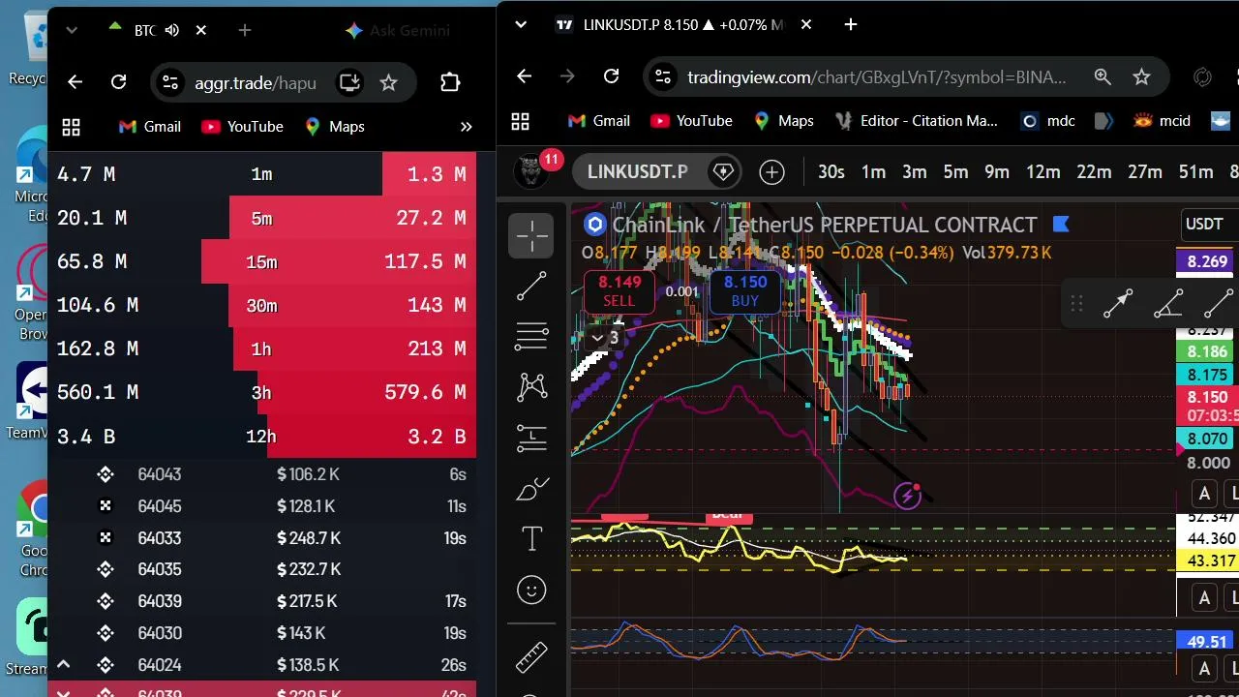Image resolution: width=1239 pixels, height=697 pixels.
Task: Click the 8.186 green price label
Action: pyautogui.click(x=1206, y=351)
